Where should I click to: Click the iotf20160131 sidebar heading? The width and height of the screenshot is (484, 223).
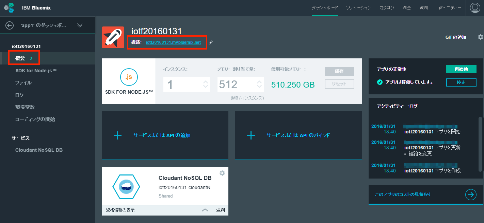pos(26,46)
